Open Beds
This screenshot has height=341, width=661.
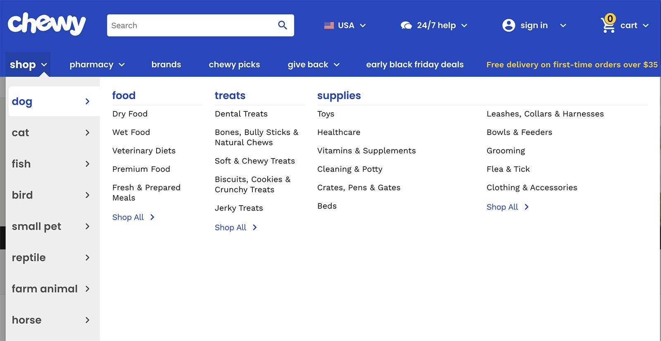click(x=327, y=206)
